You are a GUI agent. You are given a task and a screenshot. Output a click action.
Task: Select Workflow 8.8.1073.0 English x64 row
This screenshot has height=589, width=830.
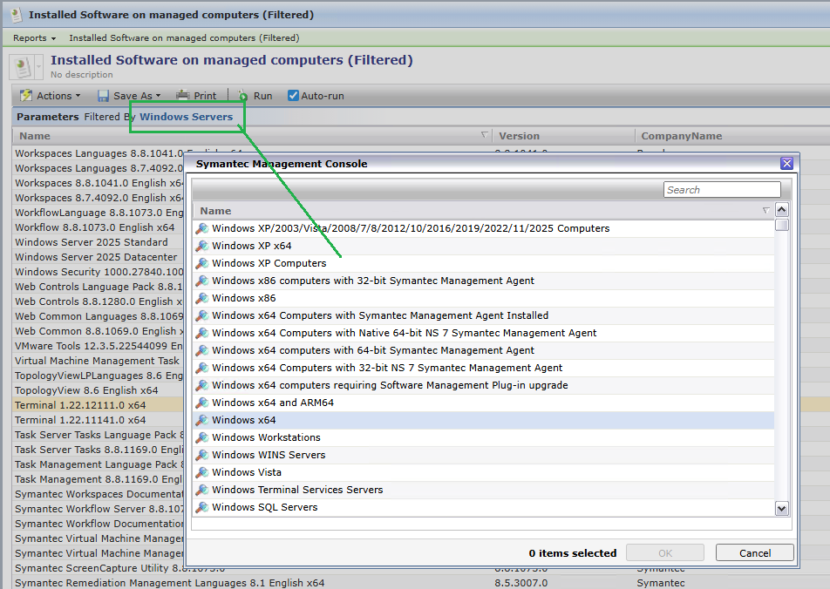(x=99, y=227)
